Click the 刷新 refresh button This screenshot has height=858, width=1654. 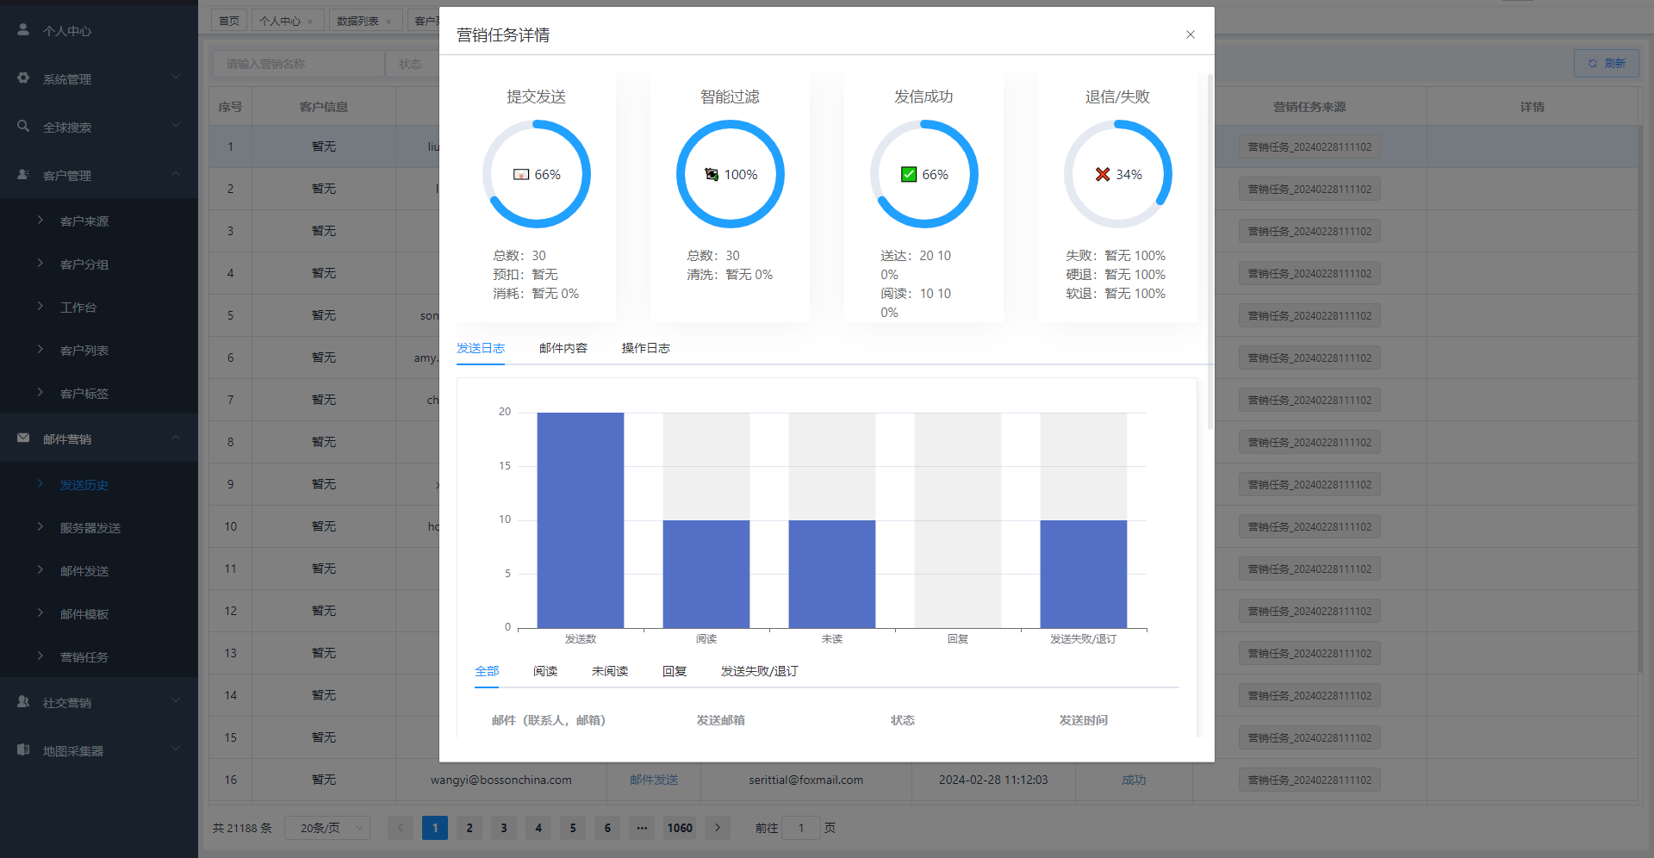1606,64
